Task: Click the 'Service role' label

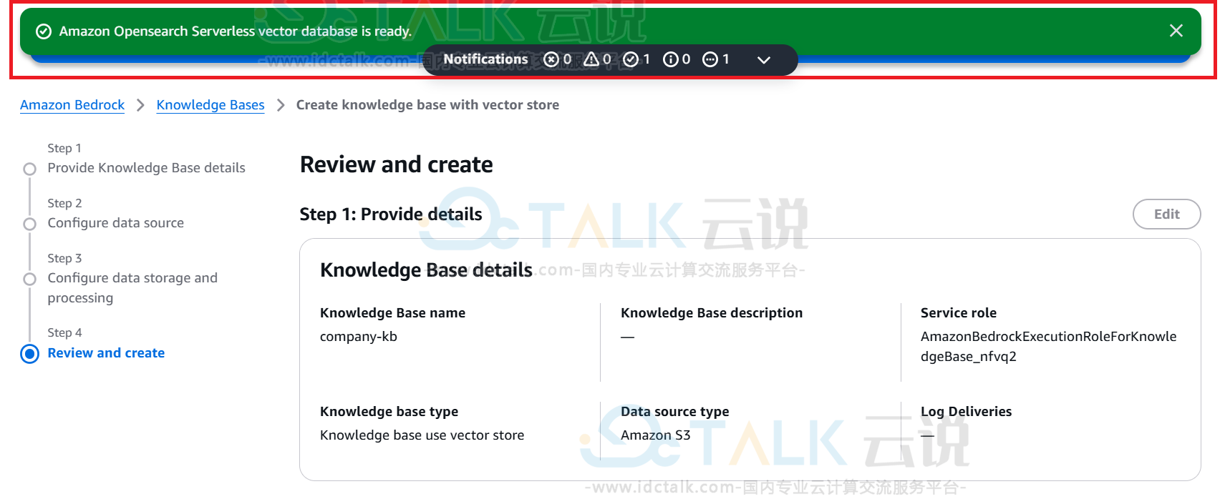Action: (x=958, y=313)
